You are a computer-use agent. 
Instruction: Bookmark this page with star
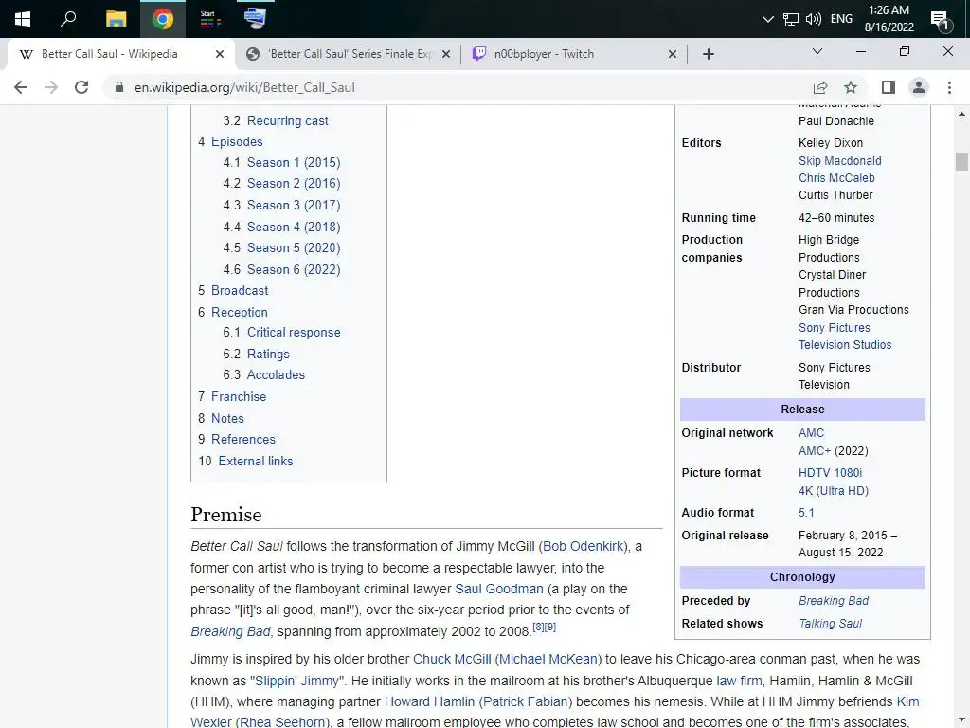(x=851, y=87)
